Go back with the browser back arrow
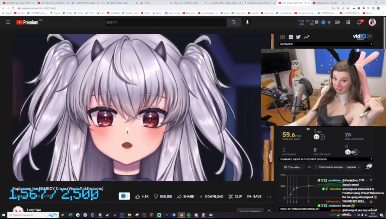This screenshot has width=386, height=219. click(3, 8)
